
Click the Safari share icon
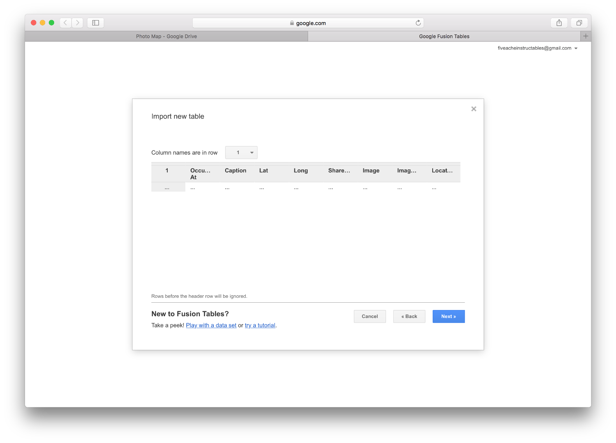click(x=559, y=23)
